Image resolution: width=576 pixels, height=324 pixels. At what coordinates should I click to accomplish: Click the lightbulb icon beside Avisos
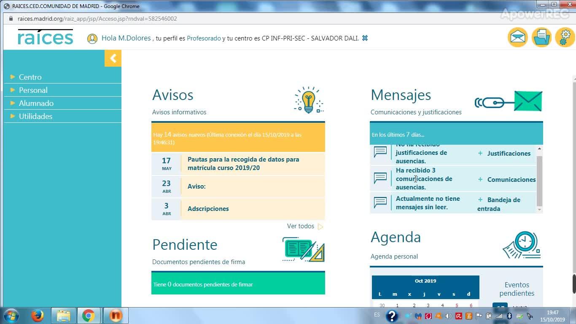309,100
